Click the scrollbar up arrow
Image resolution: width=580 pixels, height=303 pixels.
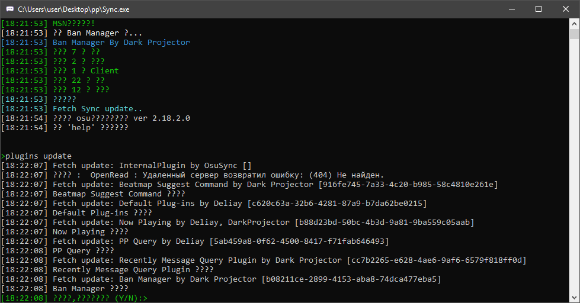(574, 23)
